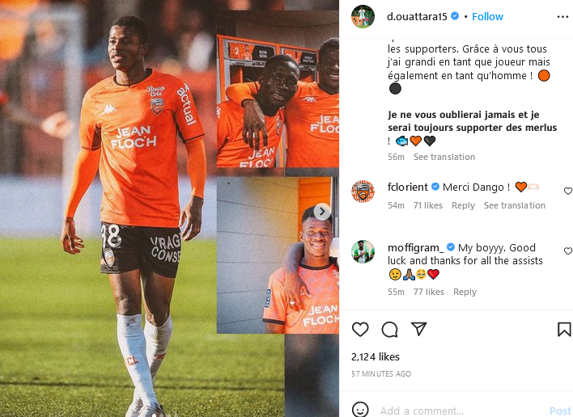573x417 pixels.
Task: Like moffigram_'s comment
Action: (568, 251)
